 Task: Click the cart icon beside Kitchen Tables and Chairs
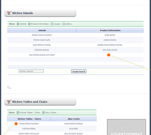(x=9, y=102)
